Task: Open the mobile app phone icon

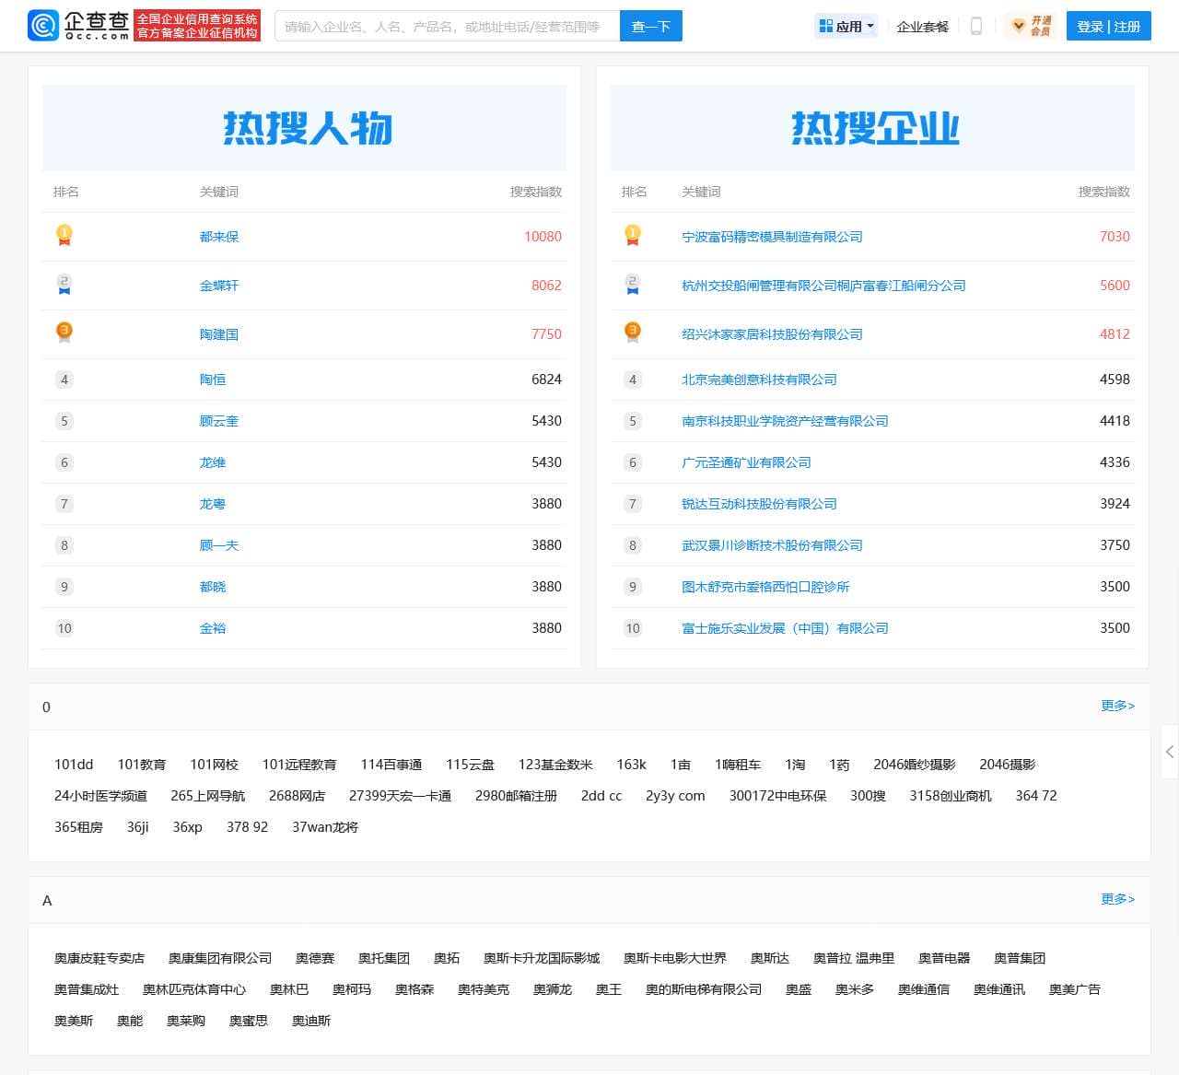Action: [x=976, y=27]
